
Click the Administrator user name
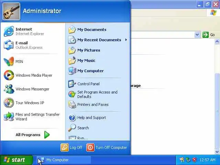tap(42, 11)
